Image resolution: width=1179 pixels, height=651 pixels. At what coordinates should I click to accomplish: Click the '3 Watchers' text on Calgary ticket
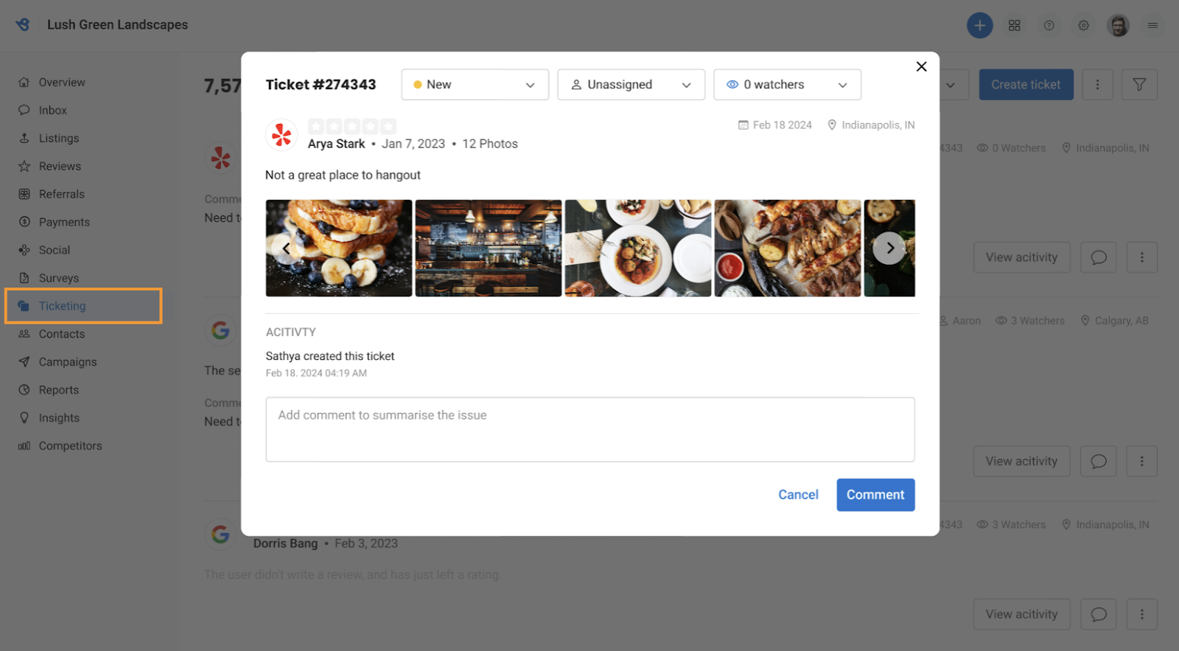coord(1038,321)
